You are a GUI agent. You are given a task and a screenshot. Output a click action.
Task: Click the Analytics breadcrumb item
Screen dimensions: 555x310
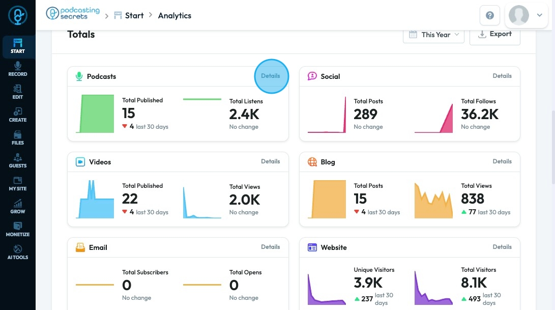coord(174,16)
